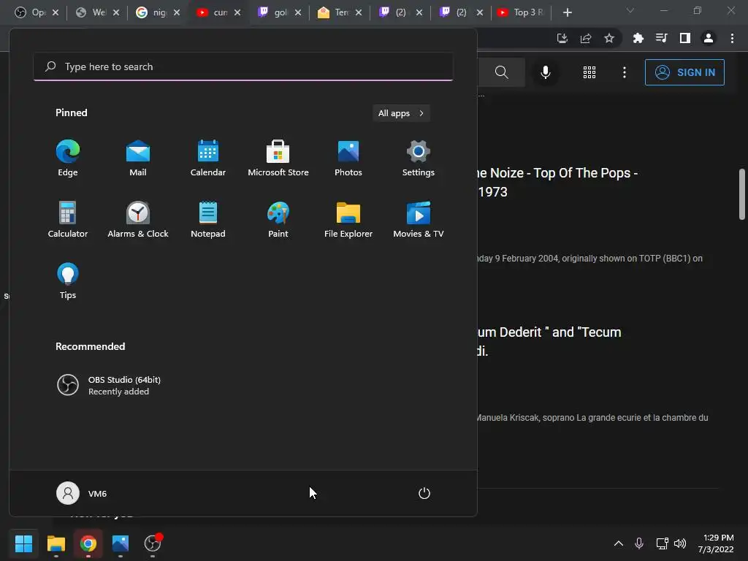The width and height of the screenshot is (748, 561).
Task: Open Noize Top Of The Pops video title
Action: pyautogui.click(x=557, y=182)
